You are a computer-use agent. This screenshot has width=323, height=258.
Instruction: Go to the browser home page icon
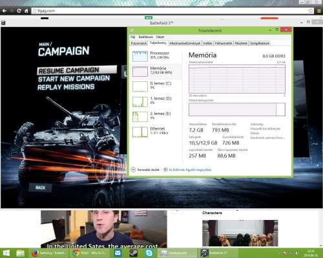point(26,10)
